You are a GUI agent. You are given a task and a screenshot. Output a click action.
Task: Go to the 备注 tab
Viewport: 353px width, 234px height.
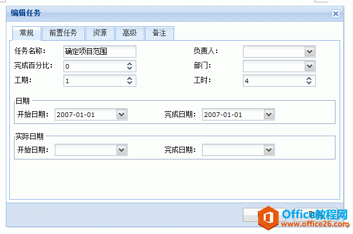(160, 33)
